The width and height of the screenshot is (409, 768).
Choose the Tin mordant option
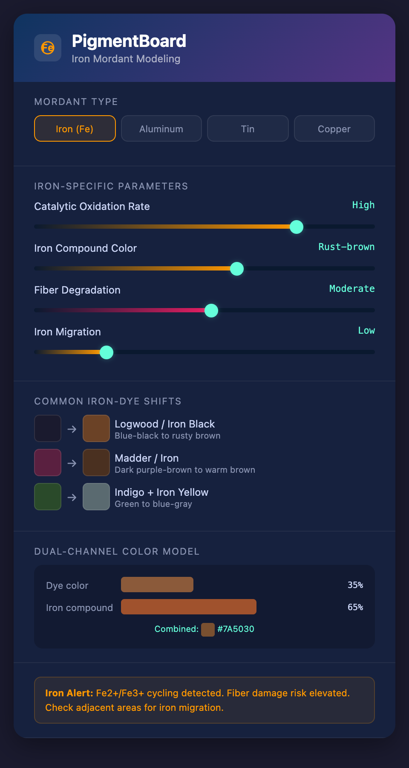click(248, 128)
